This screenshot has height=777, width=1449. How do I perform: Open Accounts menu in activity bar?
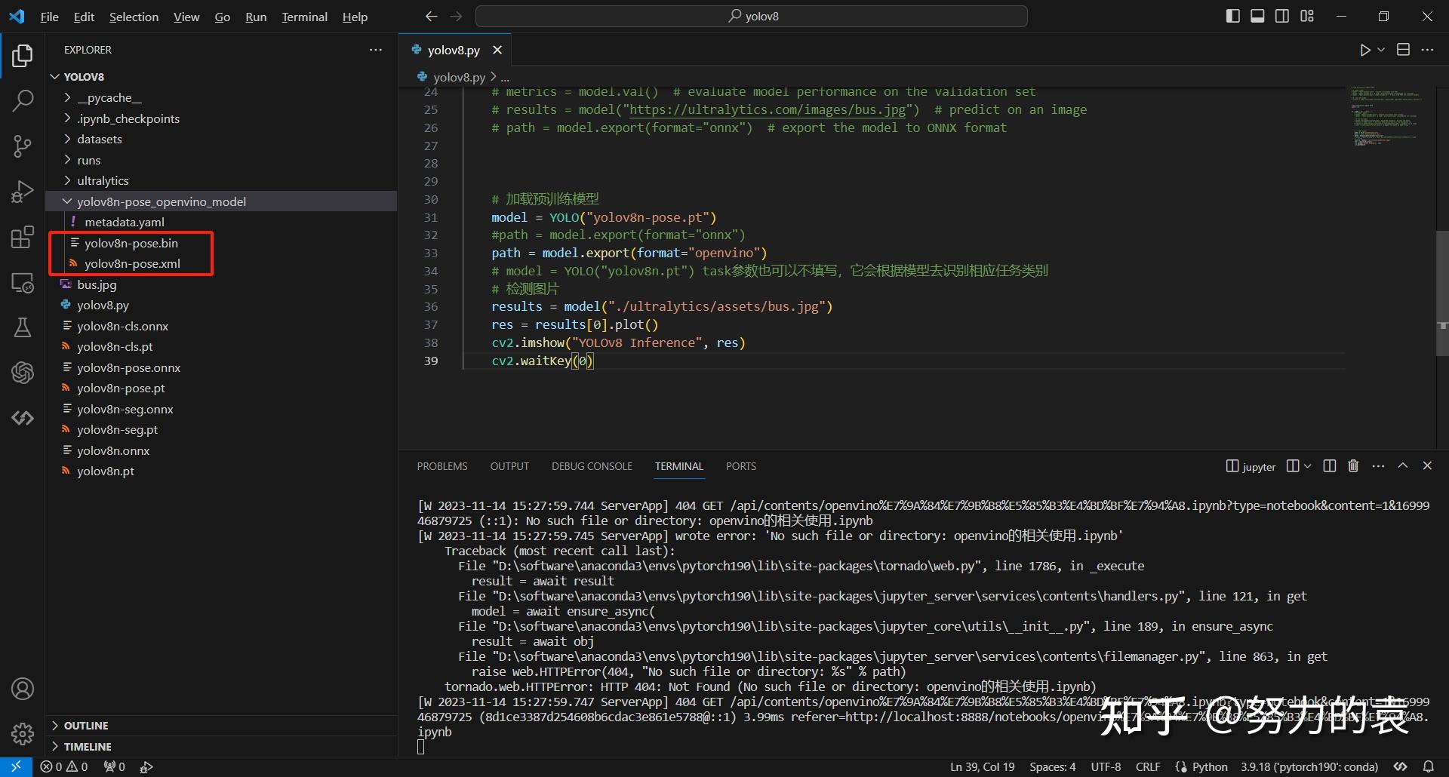(23, 689)
